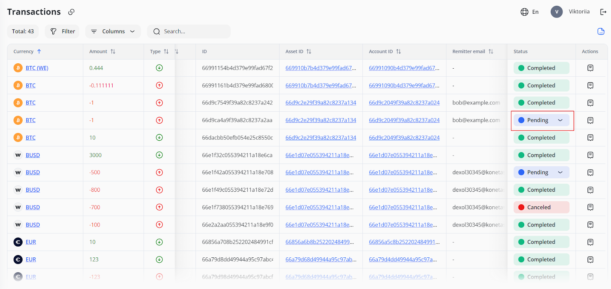Expand the Columns dropdown
This screenshot has height=289, width=611.
coord(113,31)
